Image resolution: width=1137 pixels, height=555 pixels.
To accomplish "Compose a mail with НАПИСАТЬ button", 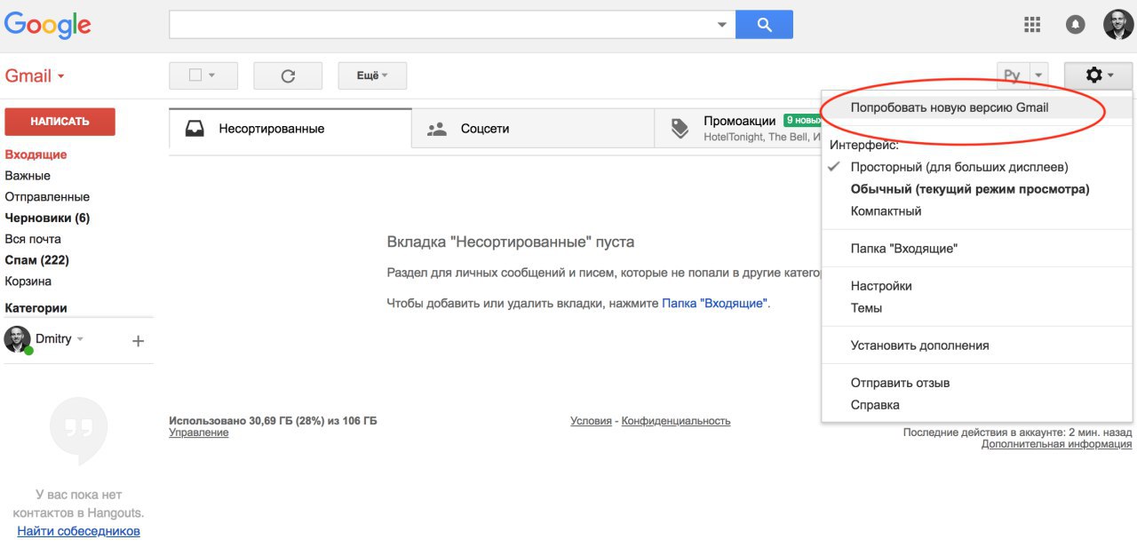I will point(60,122).
